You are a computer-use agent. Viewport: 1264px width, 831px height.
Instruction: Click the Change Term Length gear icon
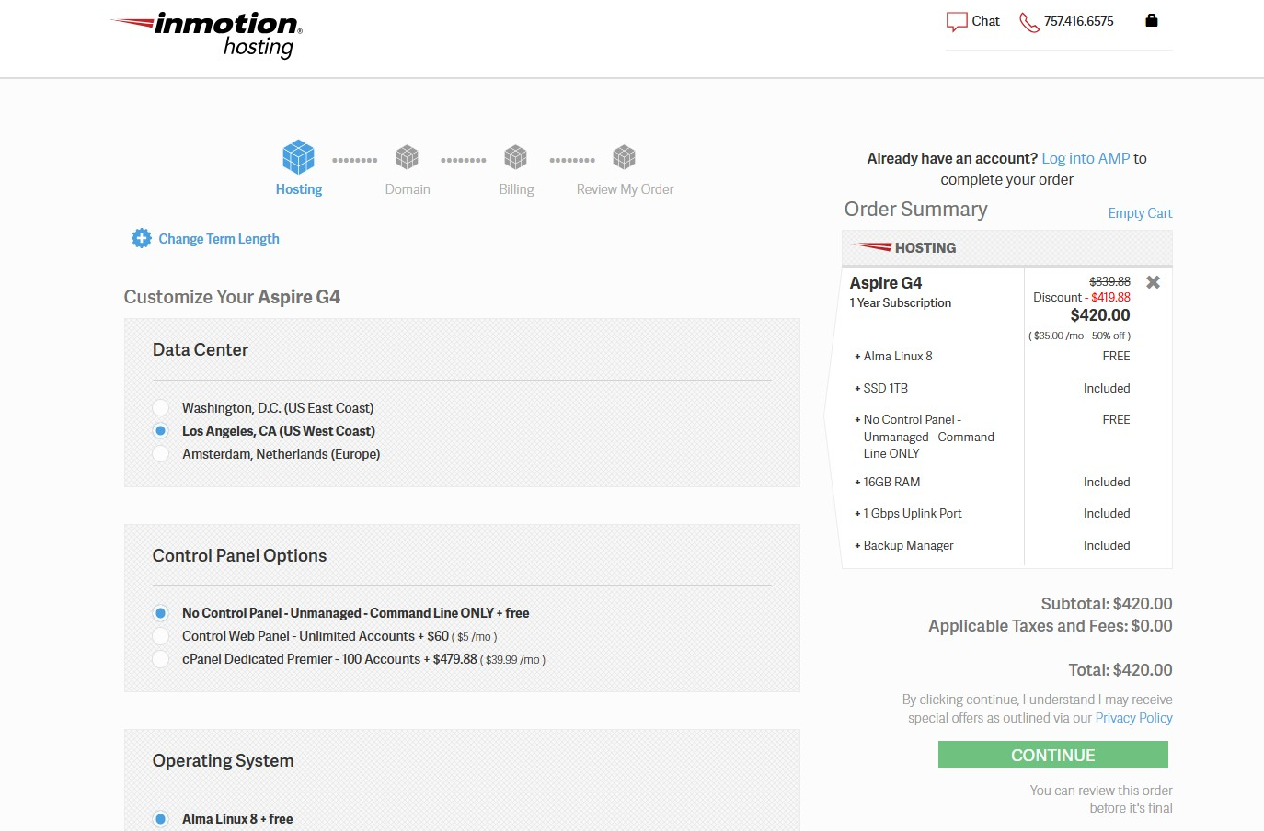coord(141,238)
